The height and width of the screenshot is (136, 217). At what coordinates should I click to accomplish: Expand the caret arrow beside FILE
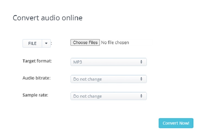tap(46, 44)
